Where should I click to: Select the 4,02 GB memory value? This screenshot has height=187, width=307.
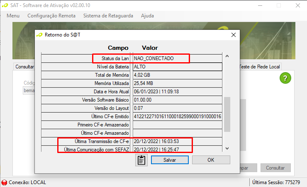(178, 75)
